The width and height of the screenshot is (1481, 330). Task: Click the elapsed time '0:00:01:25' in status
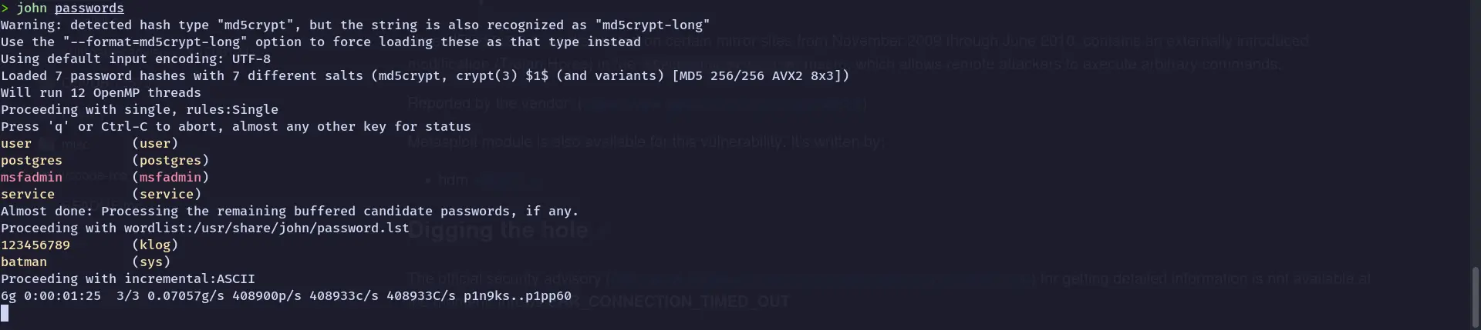[62, 295]
